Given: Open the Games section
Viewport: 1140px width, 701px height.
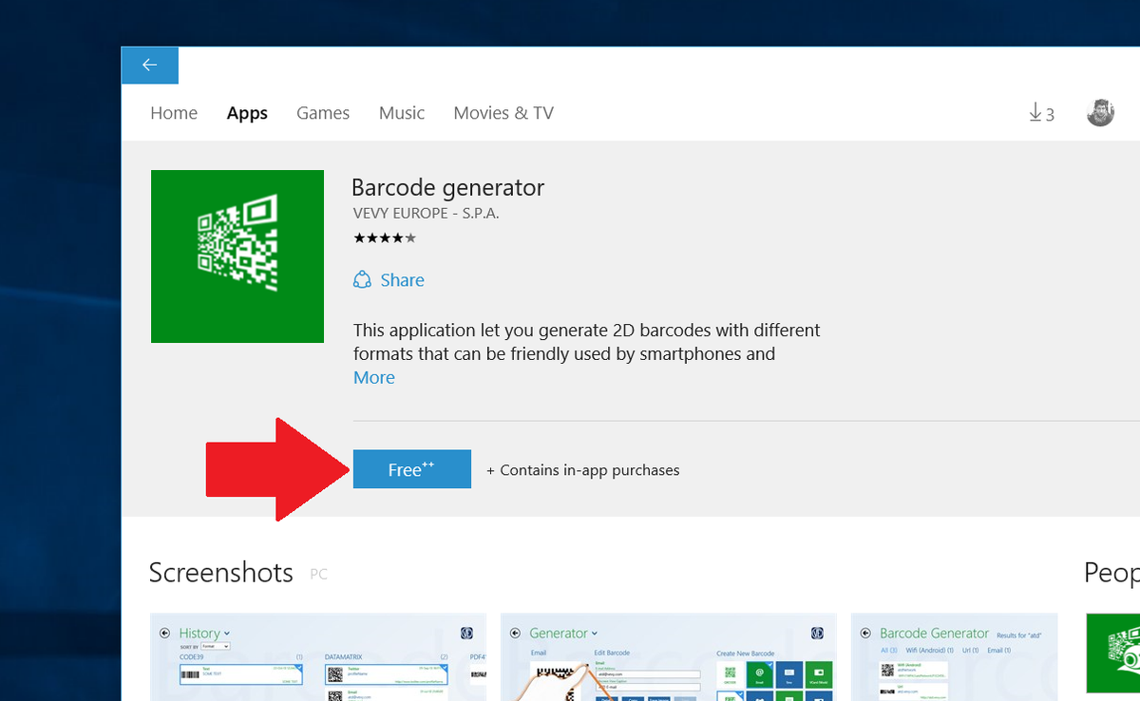Looking at the screenshot, I should tap(323, 112).
